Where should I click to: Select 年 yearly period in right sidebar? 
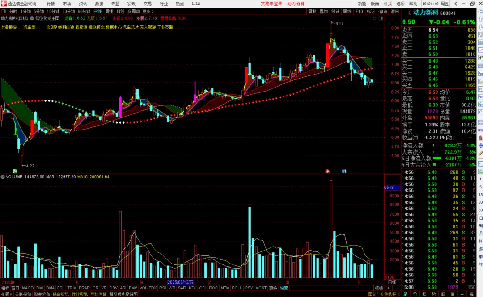click(480, 264)
